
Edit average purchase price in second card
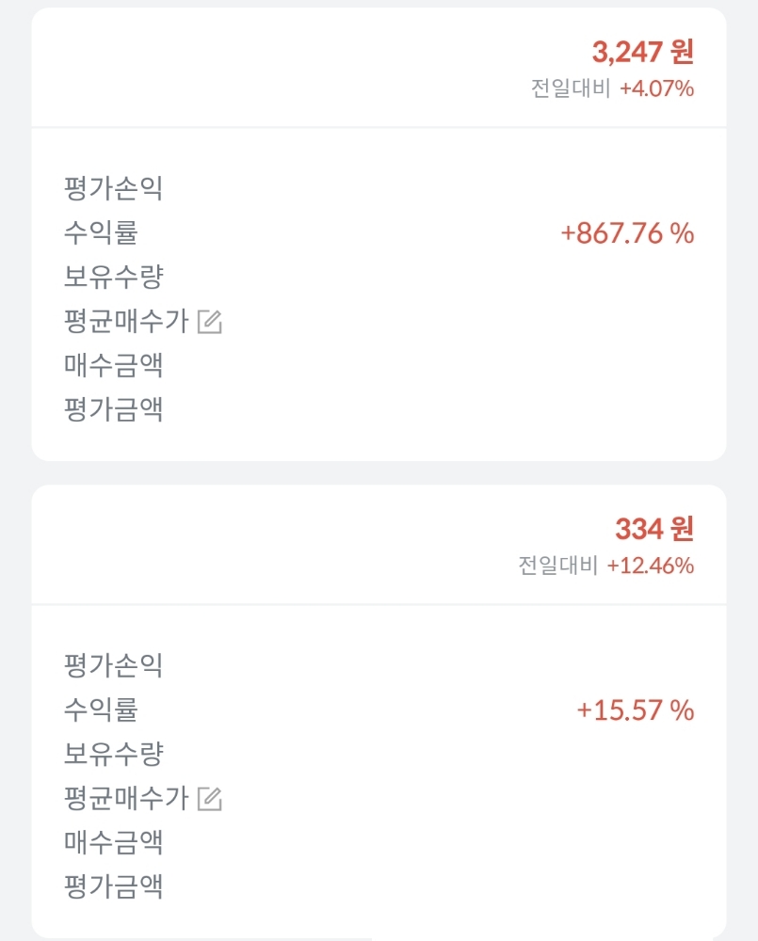(x=210, y=799)
